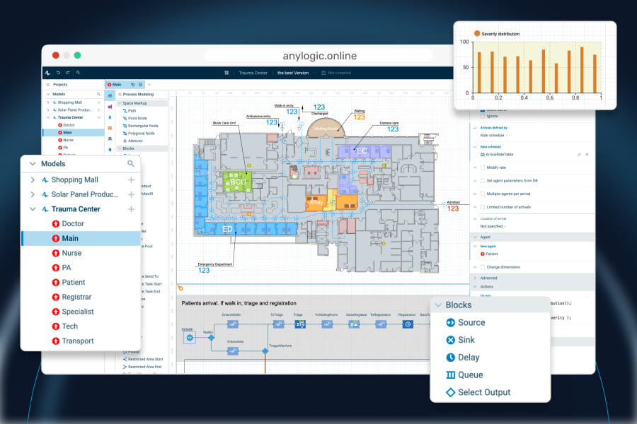Open a new tab with the plus button
This screenshot has height=424, width=637.
[149, 85]
